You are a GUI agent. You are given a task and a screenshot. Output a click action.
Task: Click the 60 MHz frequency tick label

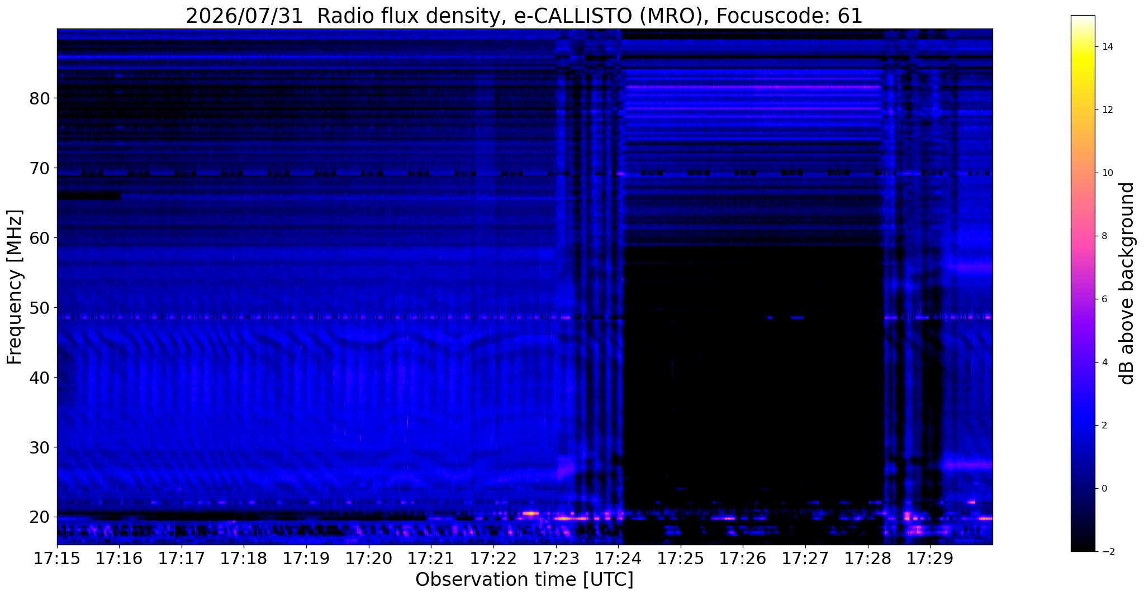[x=40, y=238]
